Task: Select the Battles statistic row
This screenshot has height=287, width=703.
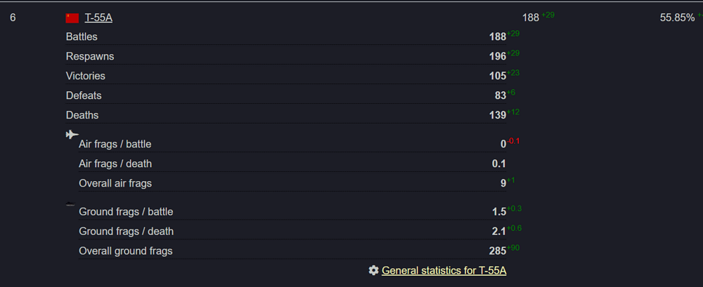Action: pyautogui.click(x=286, y=36)
